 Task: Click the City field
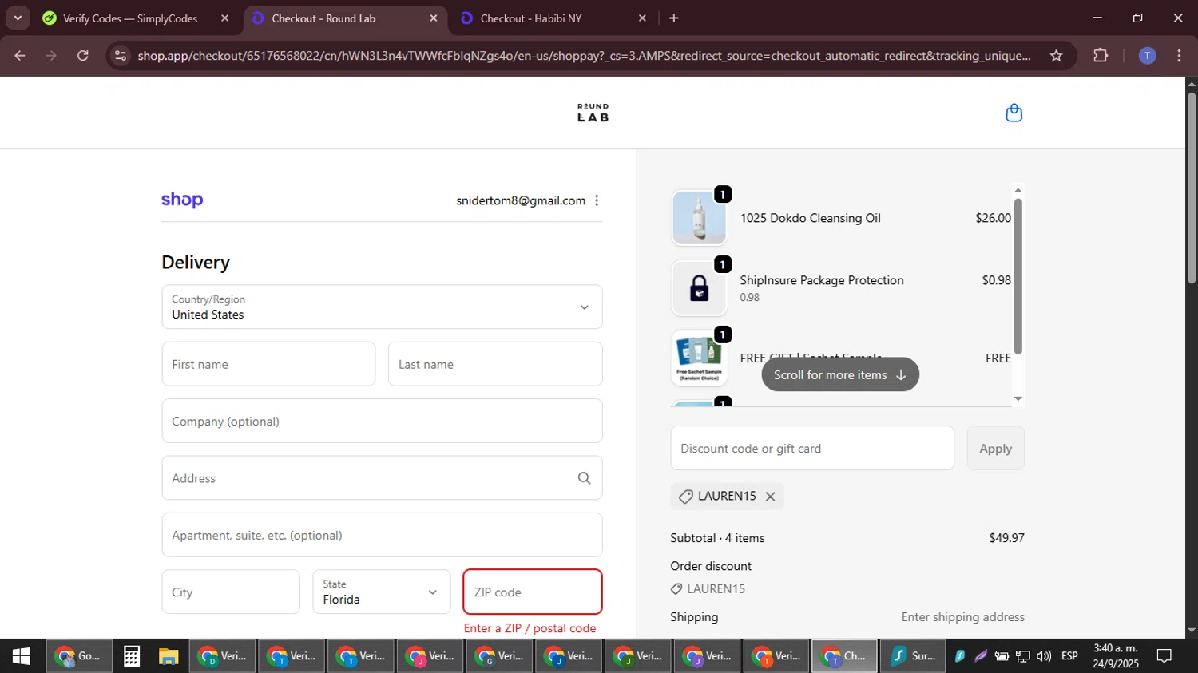[231, 592]
